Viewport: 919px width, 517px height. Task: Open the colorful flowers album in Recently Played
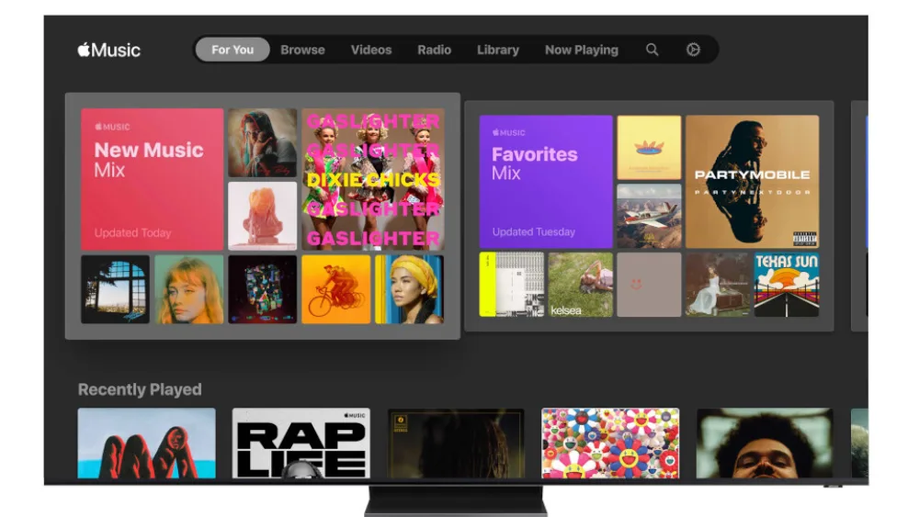point(611,444)
